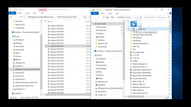Open the Share tab in left Explorer window

coord(27,13)
